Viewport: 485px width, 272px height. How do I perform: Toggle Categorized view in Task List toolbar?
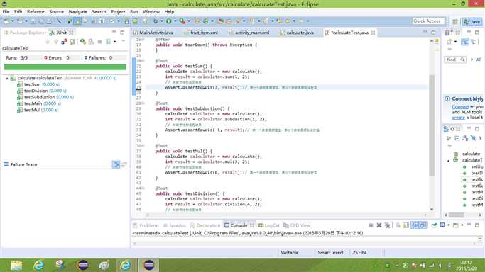click(x=465, y=42)
